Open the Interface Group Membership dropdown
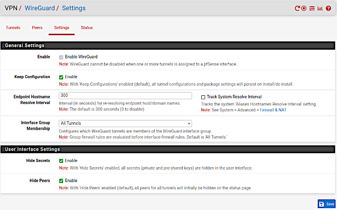The image size is (337, 210). click(x=125, y=123)
